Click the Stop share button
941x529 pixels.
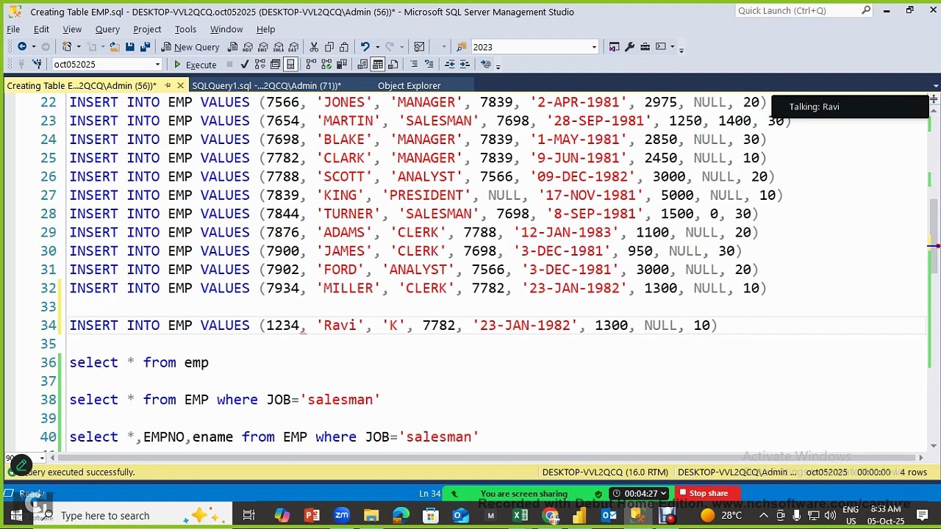pyautogui.click(x=703, y=494)
